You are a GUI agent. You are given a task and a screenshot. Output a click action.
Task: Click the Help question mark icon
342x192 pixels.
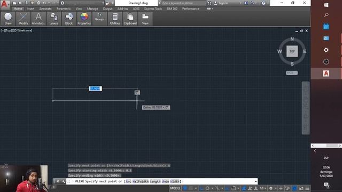[263, 3]
